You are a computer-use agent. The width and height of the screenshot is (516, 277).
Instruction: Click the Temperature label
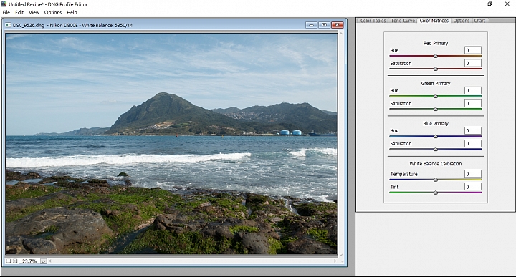pyautogui.click(x=403, y=174)
